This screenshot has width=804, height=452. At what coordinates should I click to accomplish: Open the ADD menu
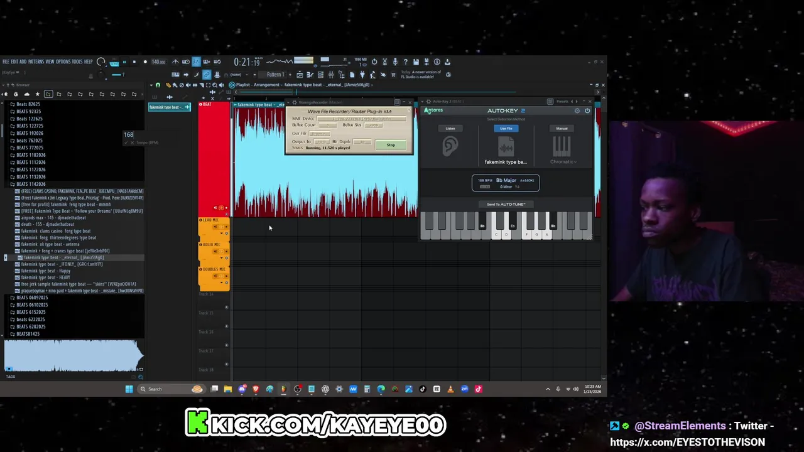(23, 62)
